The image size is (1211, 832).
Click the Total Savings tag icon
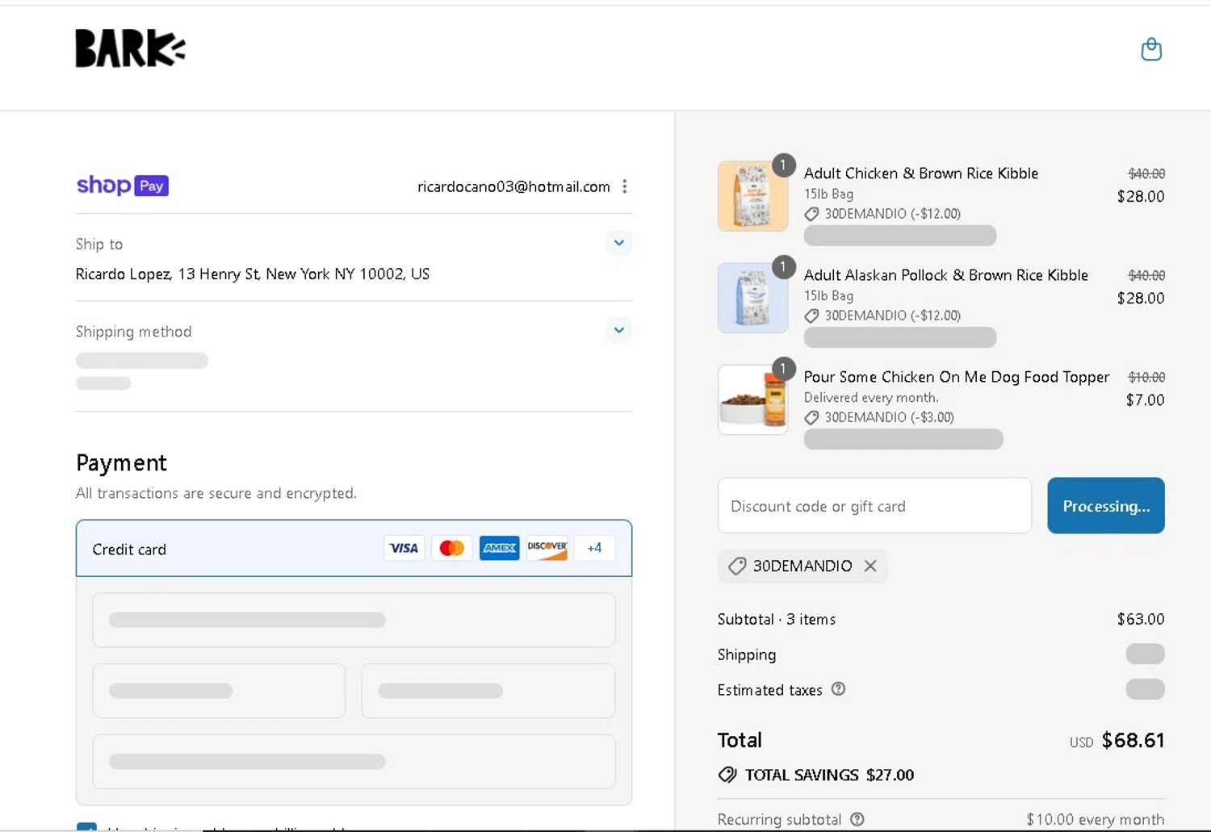(x=727, y=775)
